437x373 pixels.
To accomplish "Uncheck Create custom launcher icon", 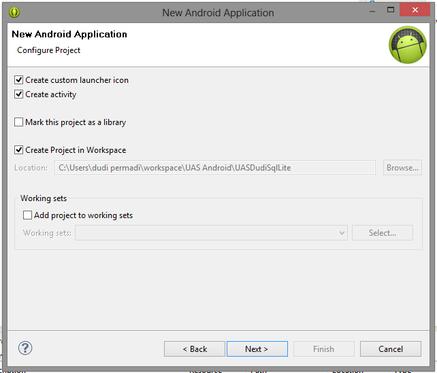I will [x=18, y=80].
